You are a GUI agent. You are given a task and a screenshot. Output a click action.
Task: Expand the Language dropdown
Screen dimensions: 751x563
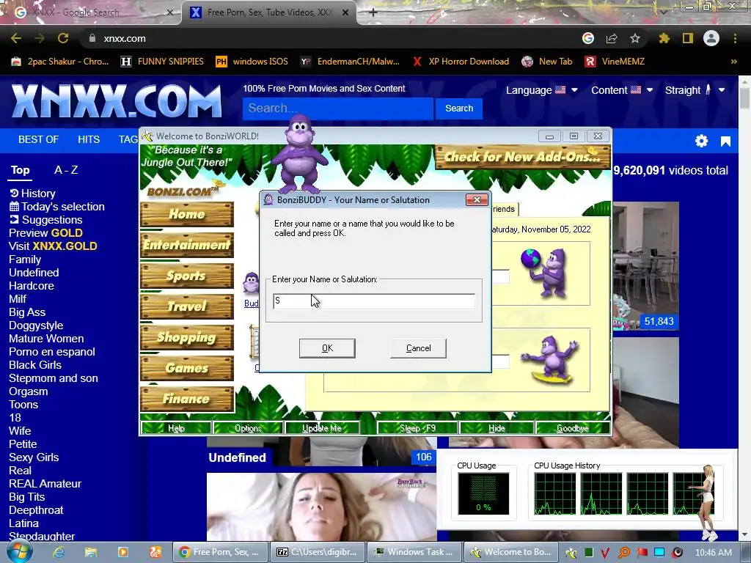pos(542,90)
